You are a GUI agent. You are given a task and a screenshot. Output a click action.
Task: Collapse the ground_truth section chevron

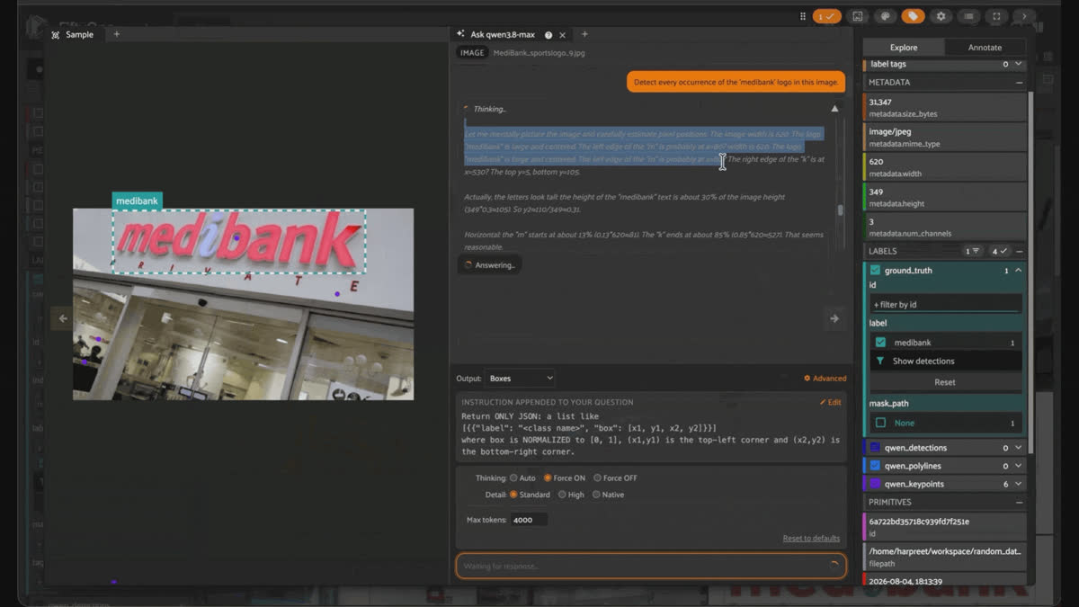click(x=1018, y=271)
